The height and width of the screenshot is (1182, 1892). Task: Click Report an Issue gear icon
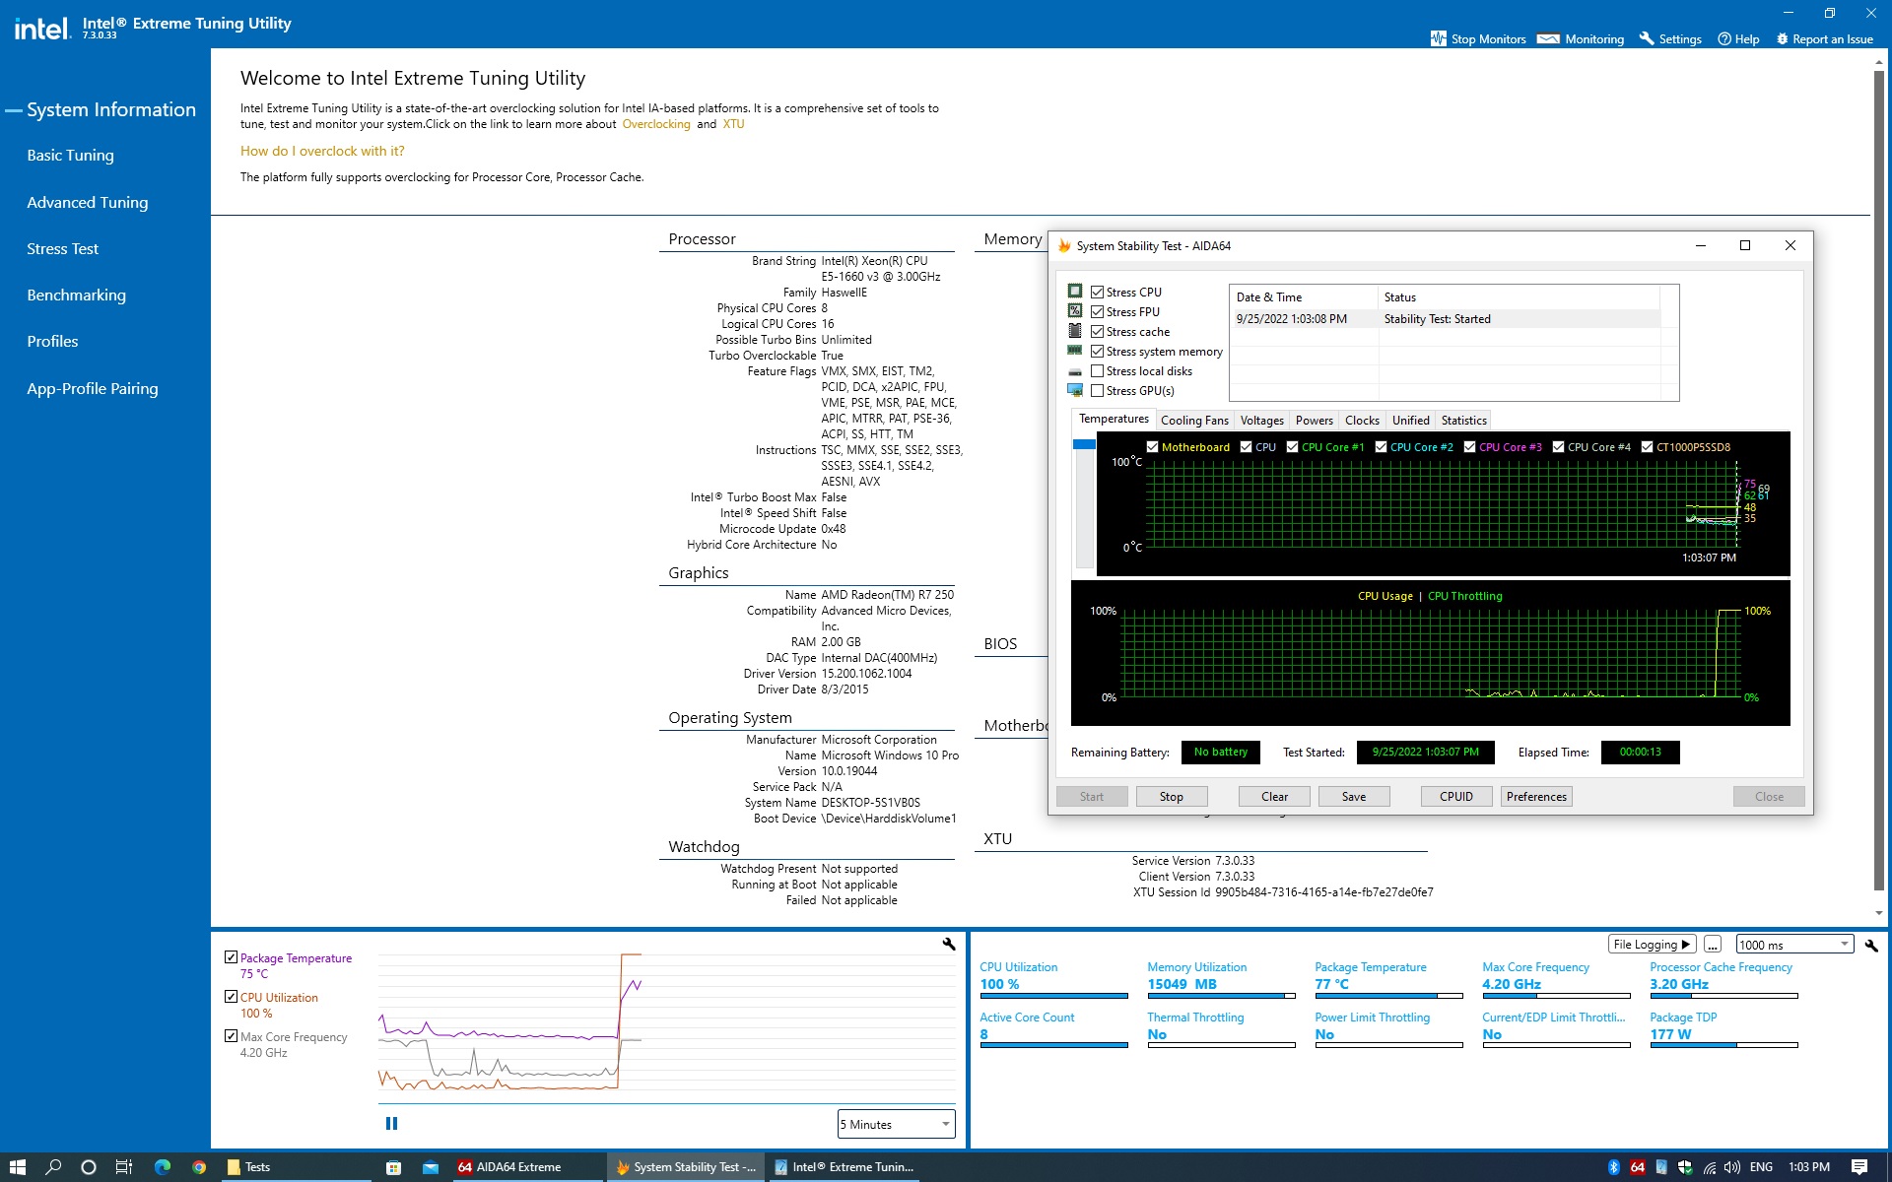tap(1782, 38)
